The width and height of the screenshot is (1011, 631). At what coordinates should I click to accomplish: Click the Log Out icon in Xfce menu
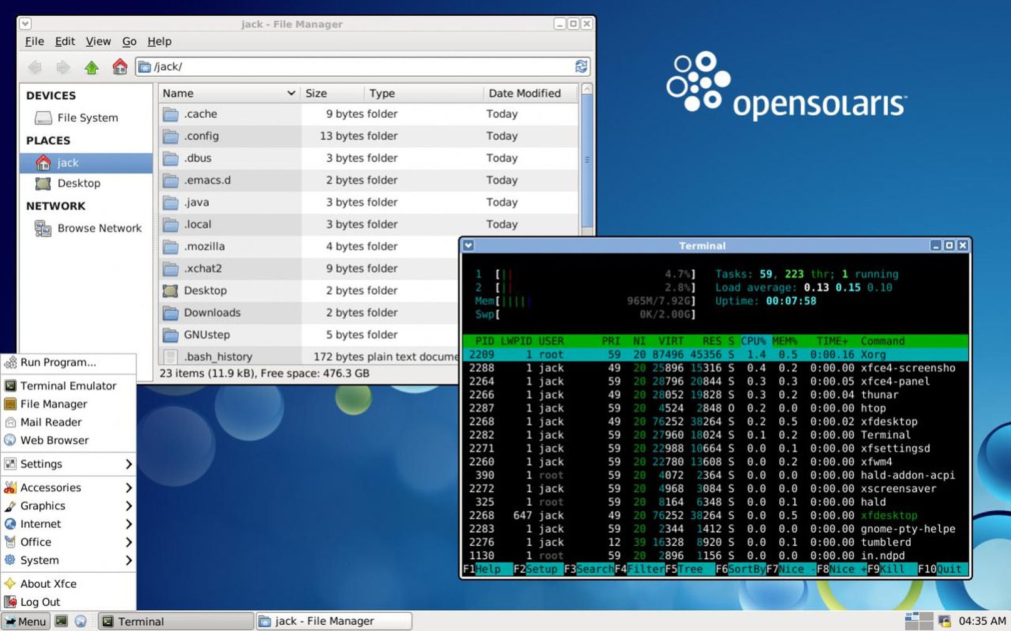(10, 602)
